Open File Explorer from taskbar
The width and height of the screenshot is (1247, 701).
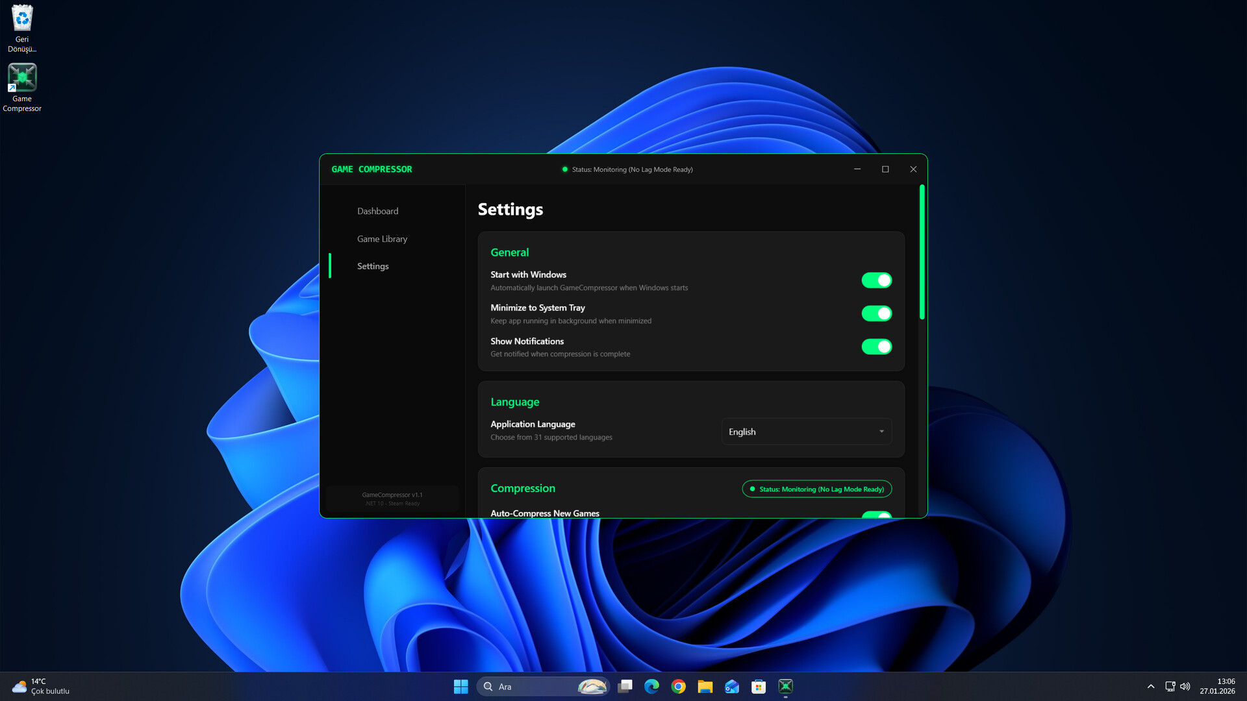click(x=705, y=686)
